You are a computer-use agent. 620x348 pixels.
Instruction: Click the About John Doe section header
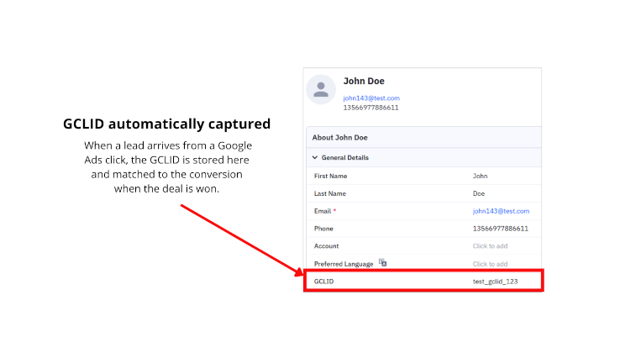[423, 138]
